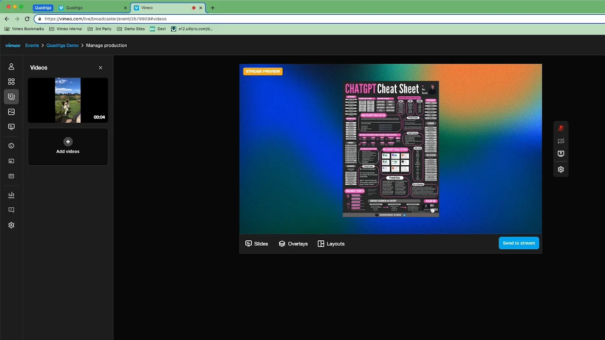
Task: Click the Send to stream button
Action: click(519, 243)
